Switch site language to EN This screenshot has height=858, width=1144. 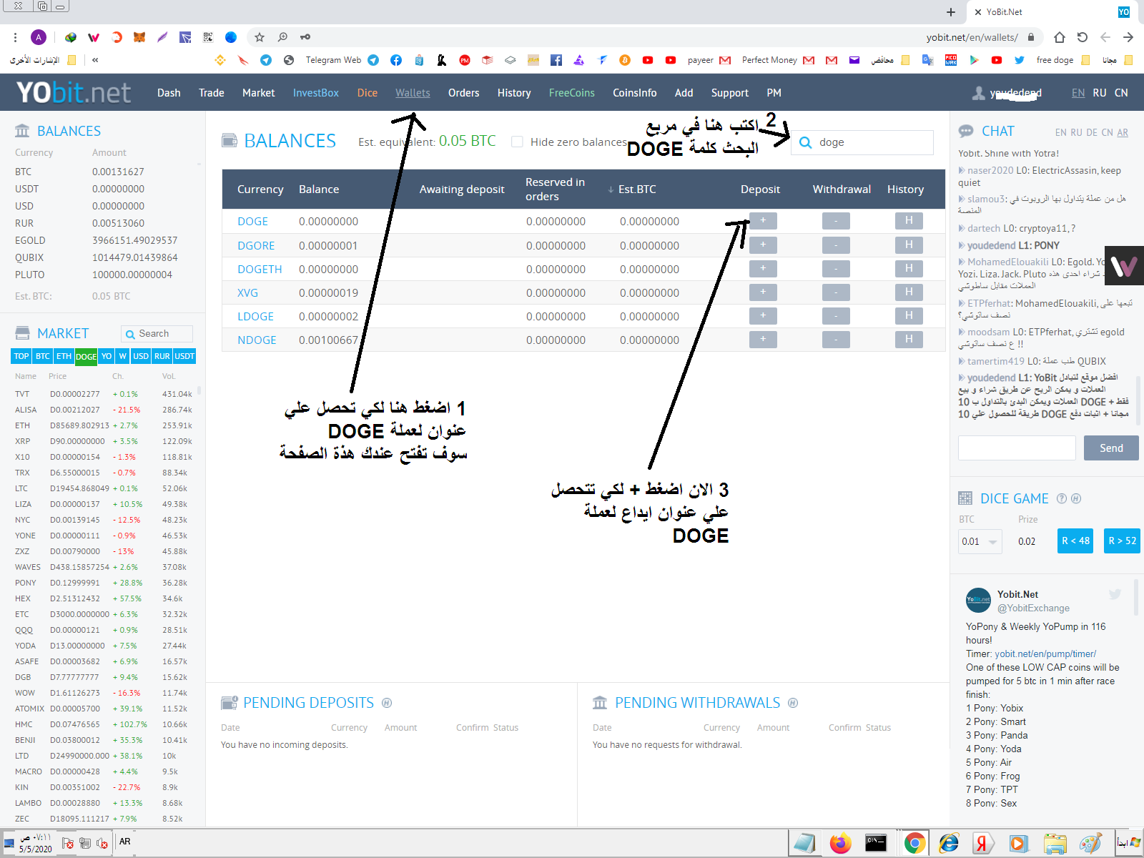coord(1078,93)
